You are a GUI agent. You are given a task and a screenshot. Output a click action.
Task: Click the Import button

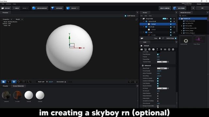tap(6, 8)
